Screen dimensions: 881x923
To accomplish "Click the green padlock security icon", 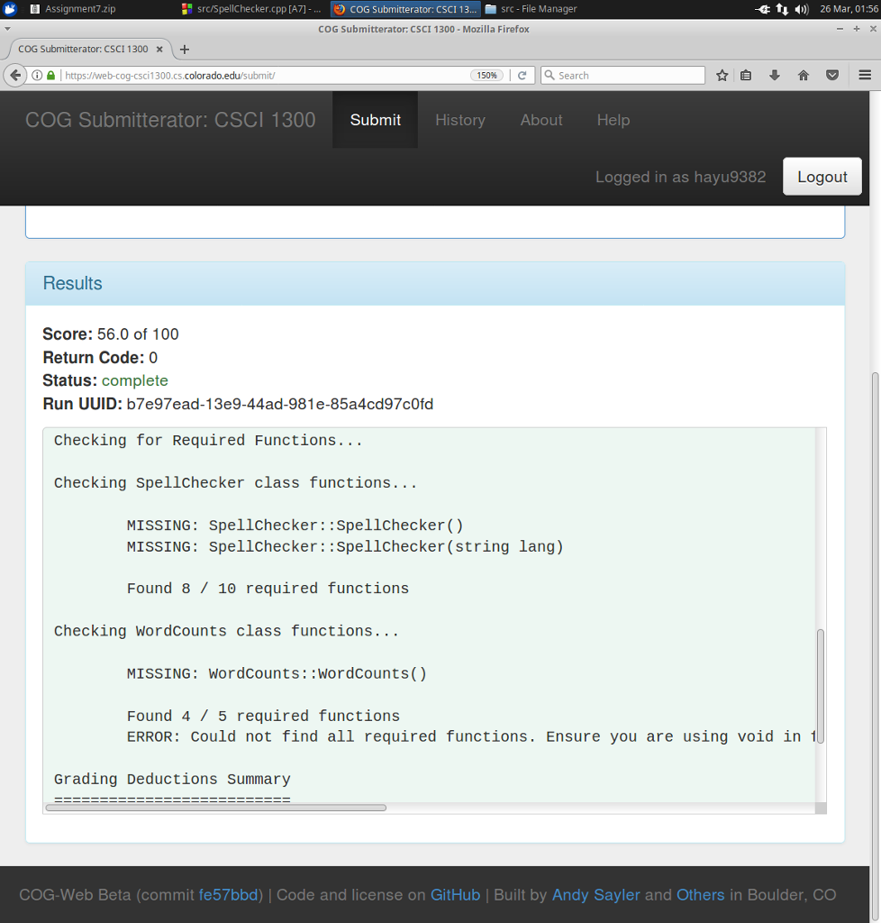I will click(50, 76).
